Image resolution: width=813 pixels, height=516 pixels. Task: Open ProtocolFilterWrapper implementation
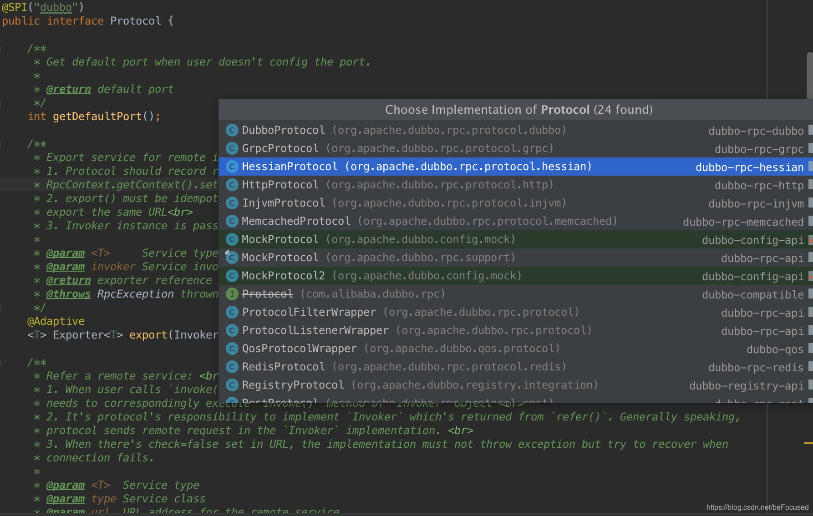(x=516, y=312)
